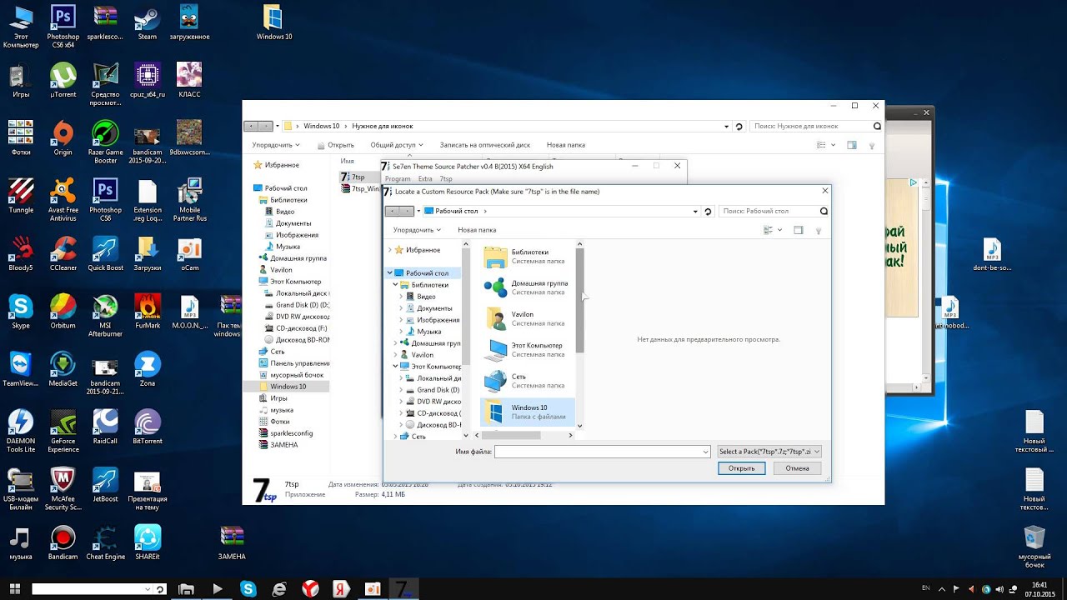The image size is (1067, 600).
Task: Click refresh icon in Explorer window address bar
Action: coord(739,127)
